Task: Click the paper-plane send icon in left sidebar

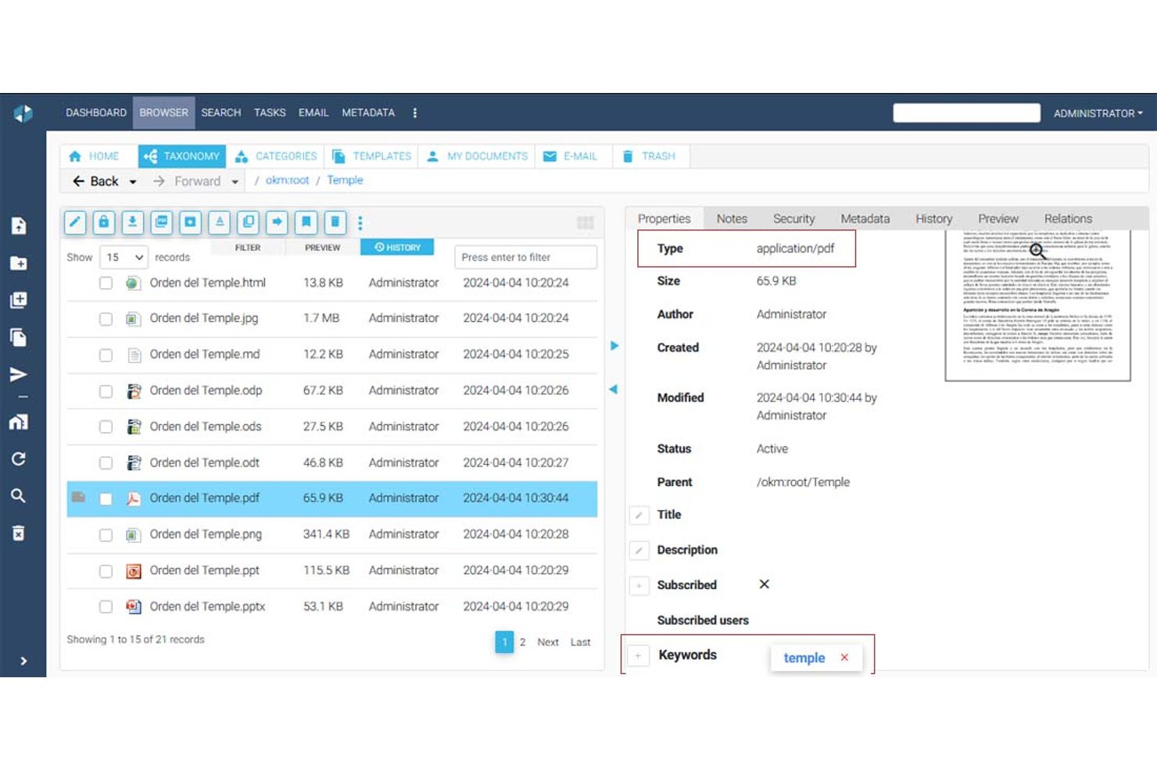Action: pyautogui.click(x=19, y=374)
